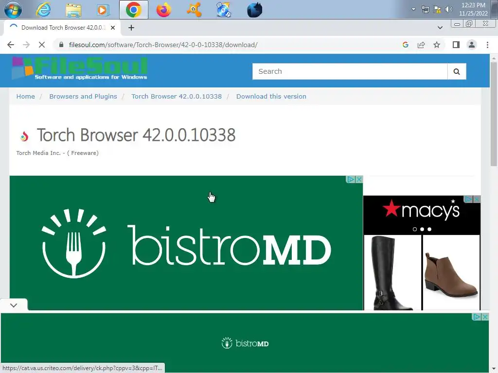Open the dark blue Waterfox taskbar icon

[254, 10]
